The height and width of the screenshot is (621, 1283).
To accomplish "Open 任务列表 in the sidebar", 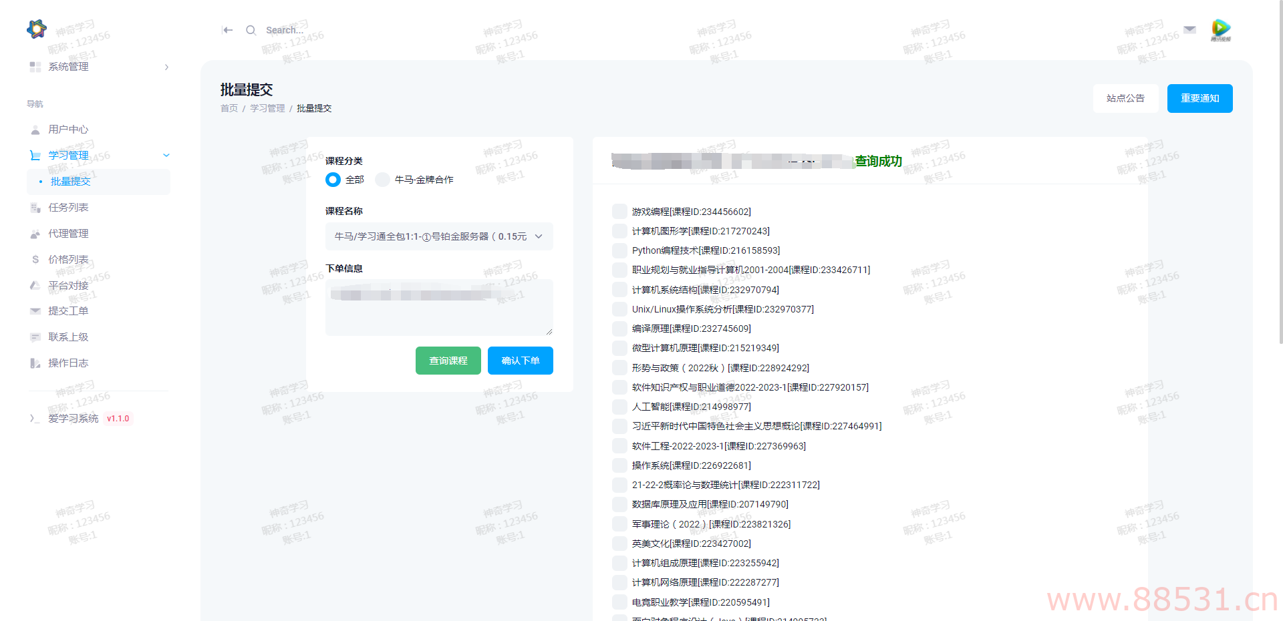I will (67, 208).
